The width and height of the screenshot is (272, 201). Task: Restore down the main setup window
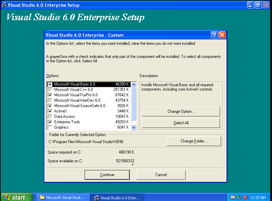(258, 5)
